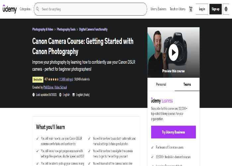Viewport: 232px width, 166px height.
Task: Switch to the Personal tab
Action: (x=161, y=84)
